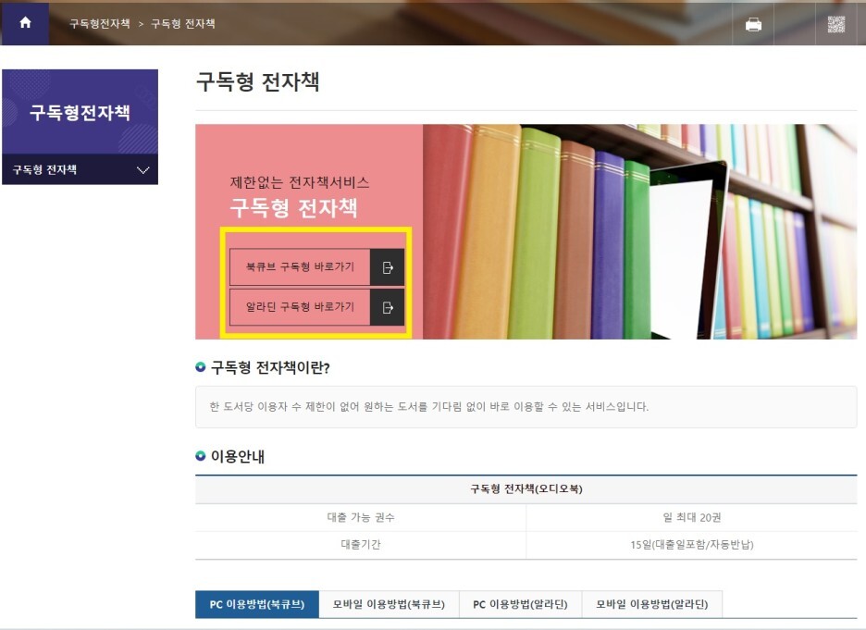This screenshot has width=866, height=630.
Task: Click the arrow icon beside 북큐브 구독형 바로가기
Action: coord(388,267)
